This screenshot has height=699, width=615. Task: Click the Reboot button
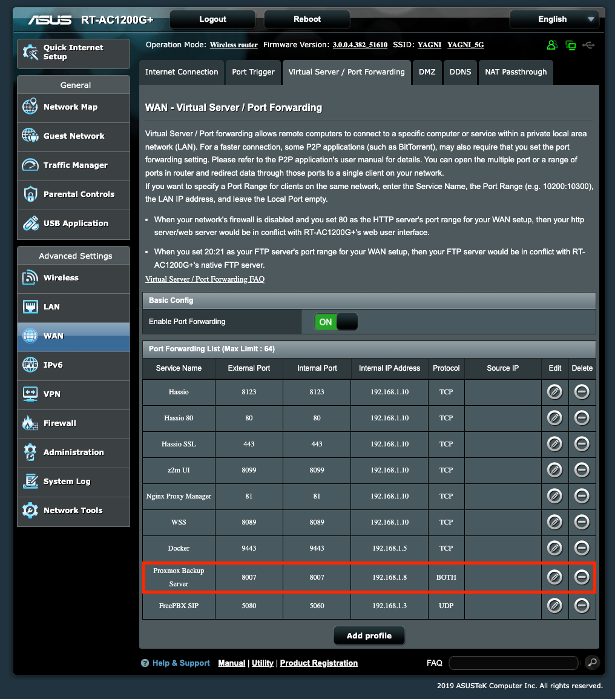(x=307, y=19)
